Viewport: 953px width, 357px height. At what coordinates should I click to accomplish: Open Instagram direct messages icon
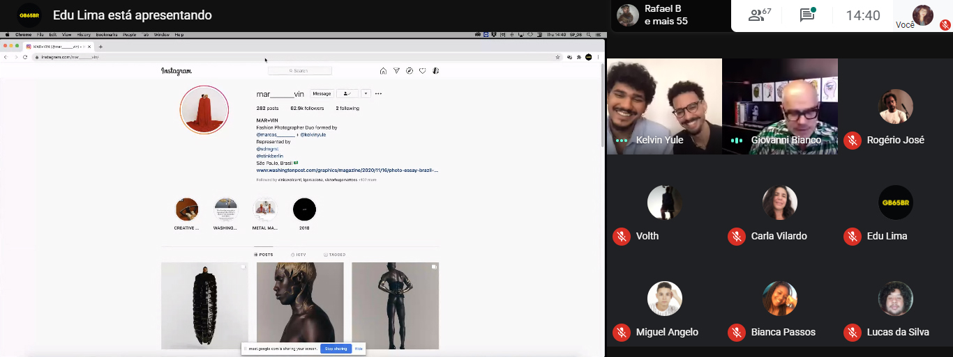pyautogui.click(x=396, y=71)
